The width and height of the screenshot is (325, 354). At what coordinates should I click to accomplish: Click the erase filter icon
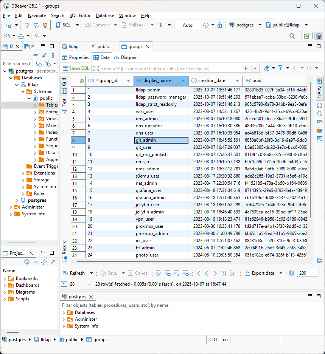pos(266,68)
